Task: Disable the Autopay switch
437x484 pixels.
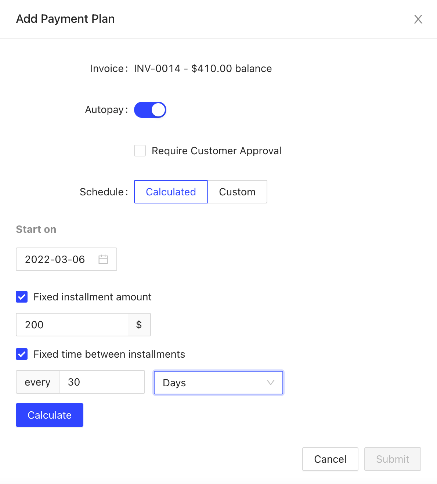Action: click(150, 110)
